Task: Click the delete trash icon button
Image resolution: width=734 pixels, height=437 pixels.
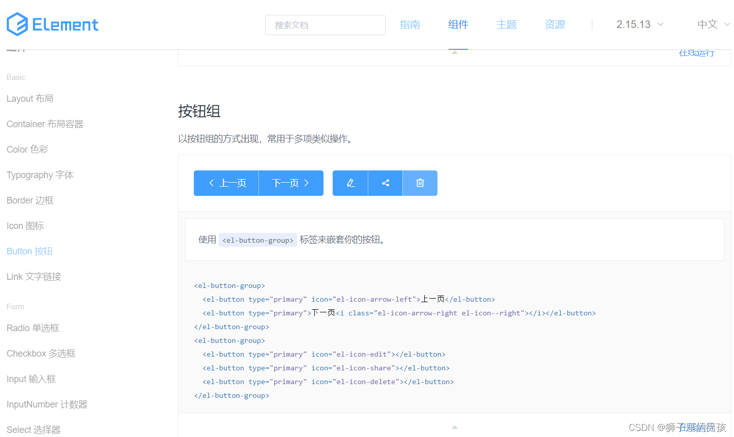Action: pos(420,183)
